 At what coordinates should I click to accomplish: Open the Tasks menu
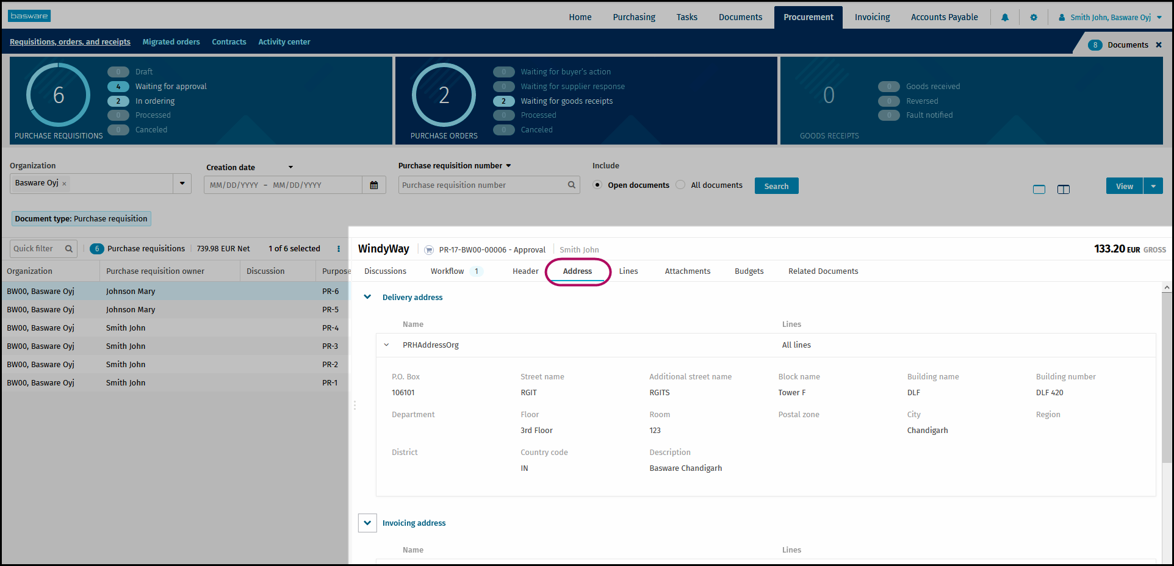point(686,17)
